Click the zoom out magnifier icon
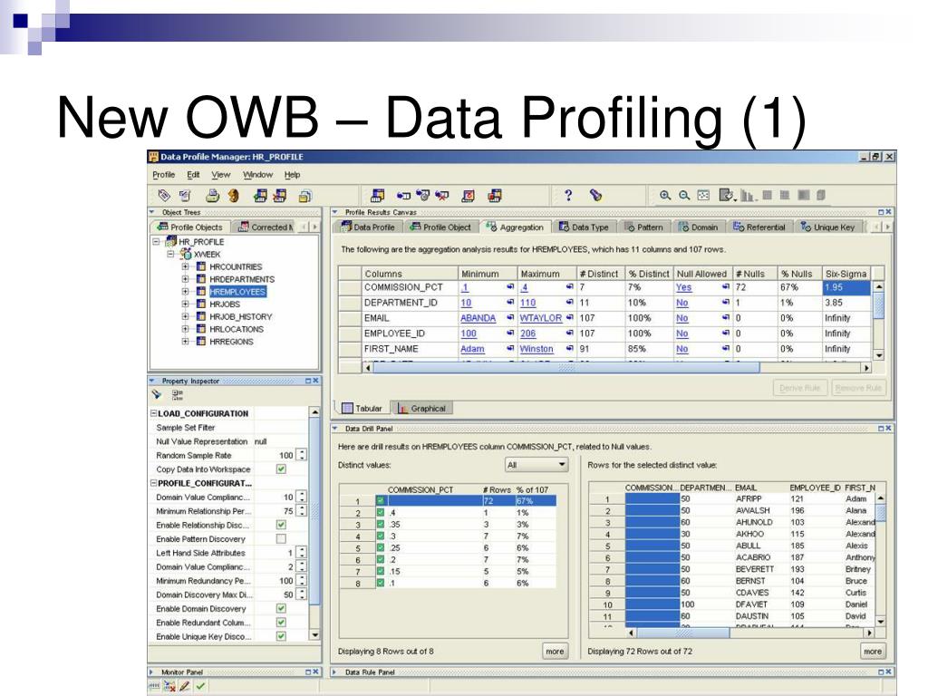Screen dimensions: 928x696 click(x=684, y=196)
